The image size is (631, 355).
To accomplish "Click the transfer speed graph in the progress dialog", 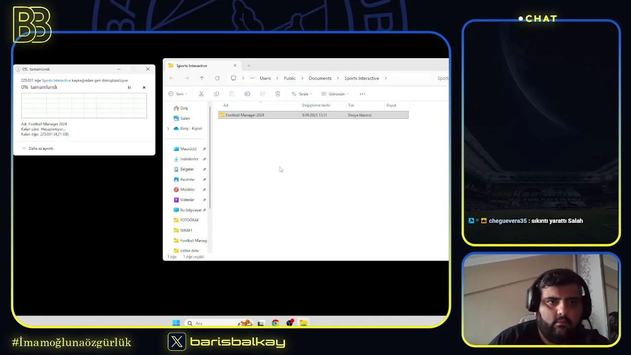I will (x=84, y=106).
